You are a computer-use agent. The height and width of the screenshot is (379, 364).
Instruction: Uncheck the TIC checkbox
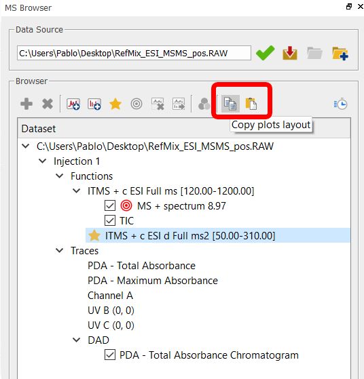click(x=110, y=220)
